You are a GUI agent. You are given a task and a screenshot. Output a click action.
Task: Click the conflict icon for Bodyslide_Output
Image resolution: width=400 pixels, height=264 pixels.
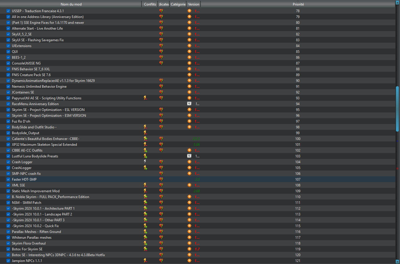point(145,133)
